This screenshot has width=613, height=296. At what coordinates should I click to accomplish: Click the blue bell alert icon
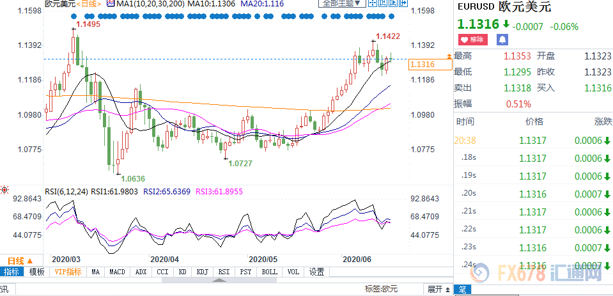click(x=502, y=40)
